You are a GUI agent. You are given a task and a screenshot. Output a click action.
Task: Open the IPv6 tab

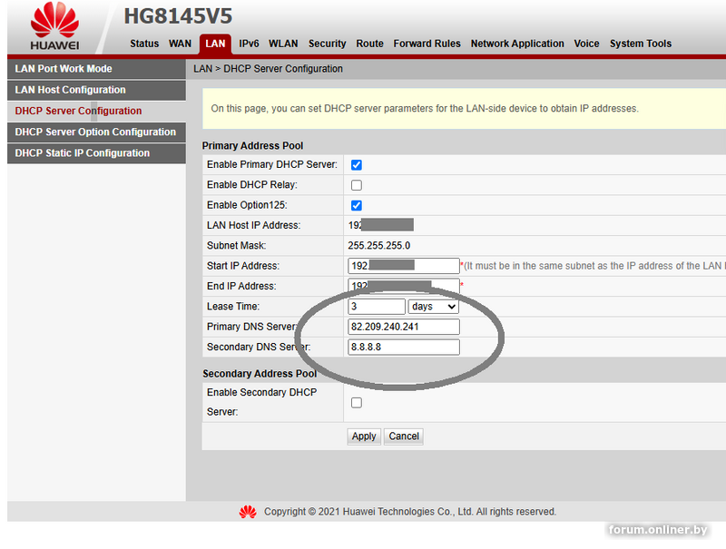click(x=249, y=44)
